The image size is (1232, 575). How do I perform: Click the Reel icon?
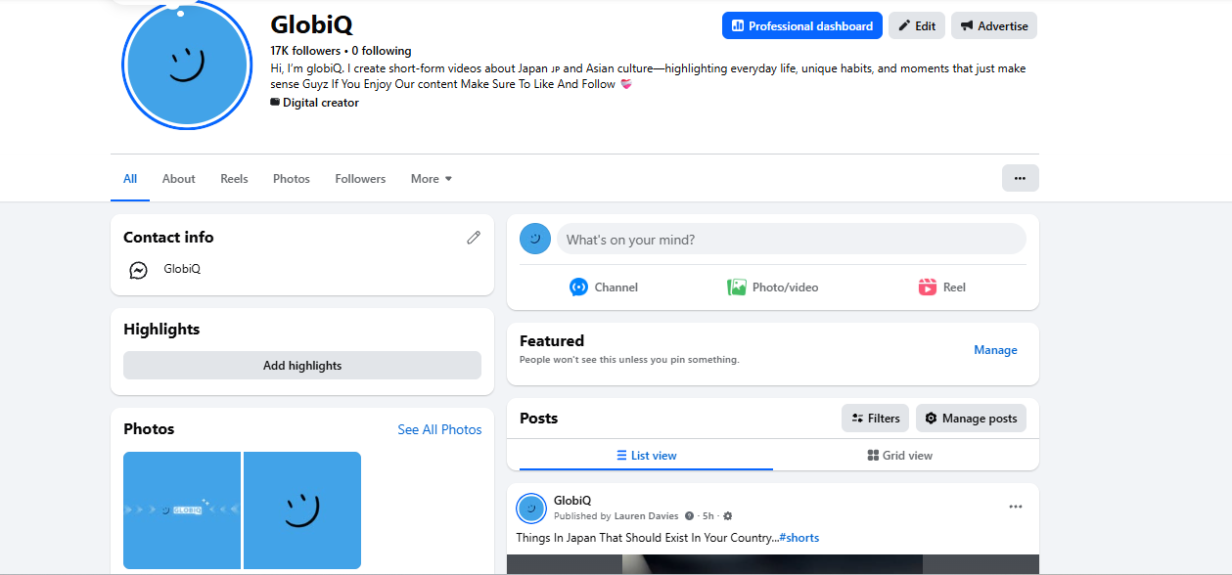point(928,287)
